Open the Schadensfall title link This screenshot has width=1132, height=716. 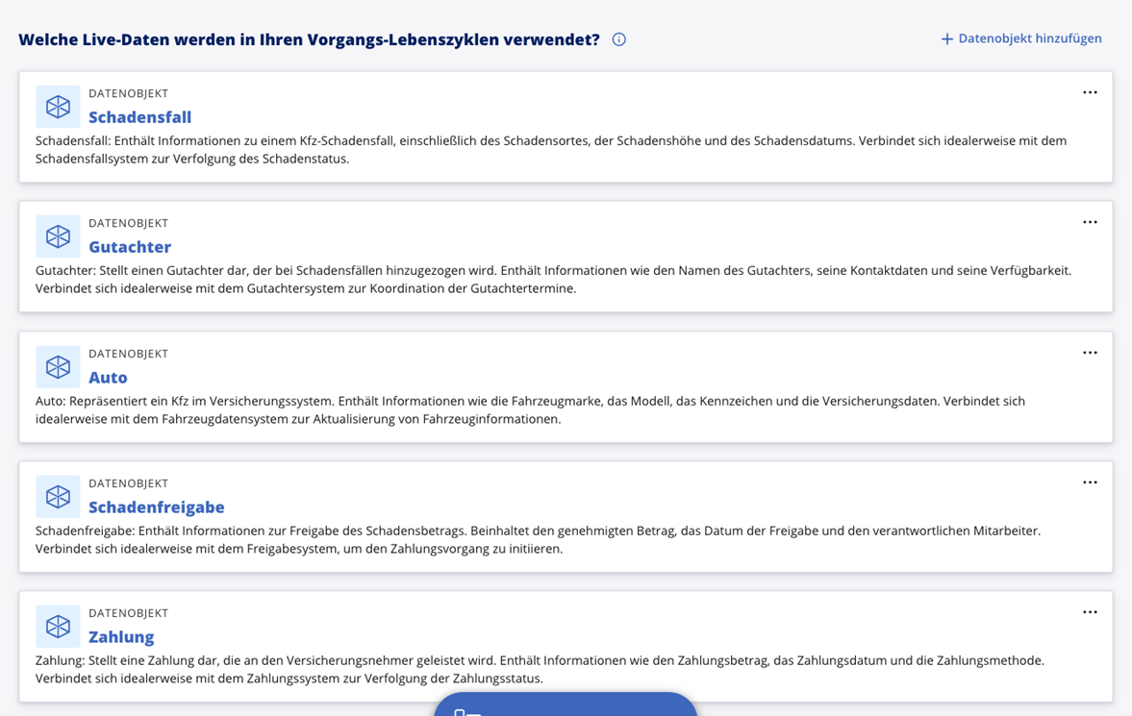tap(139, 117)
